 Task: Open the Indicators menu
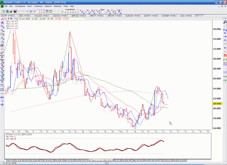coord(38,6)
